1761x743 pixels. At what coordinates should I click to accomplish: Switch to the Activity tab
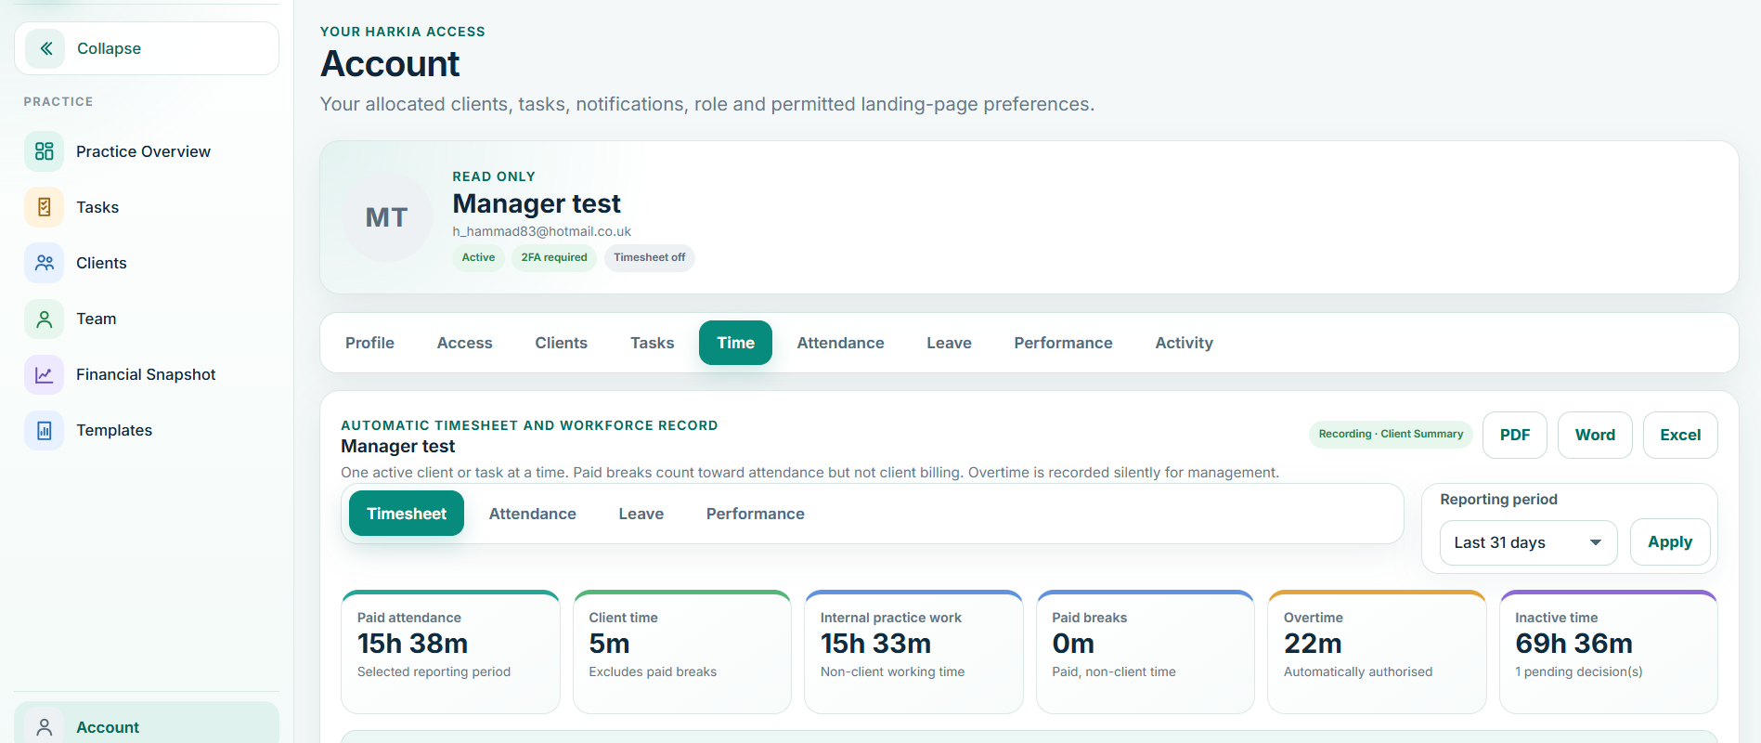[1184, 343]
